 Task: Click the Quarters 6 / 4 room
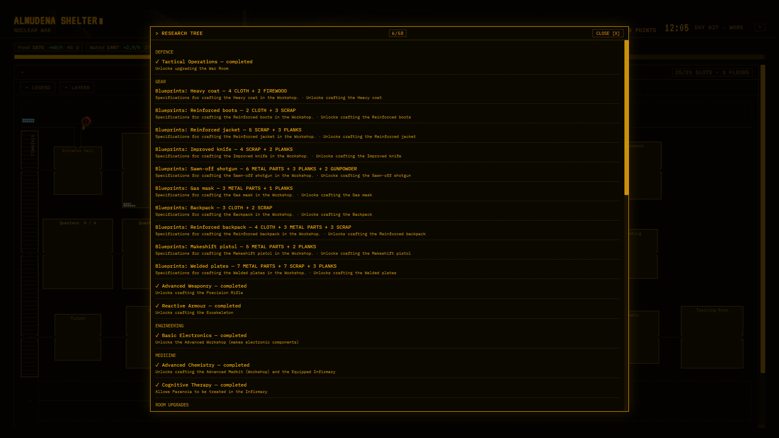(77, 254)
